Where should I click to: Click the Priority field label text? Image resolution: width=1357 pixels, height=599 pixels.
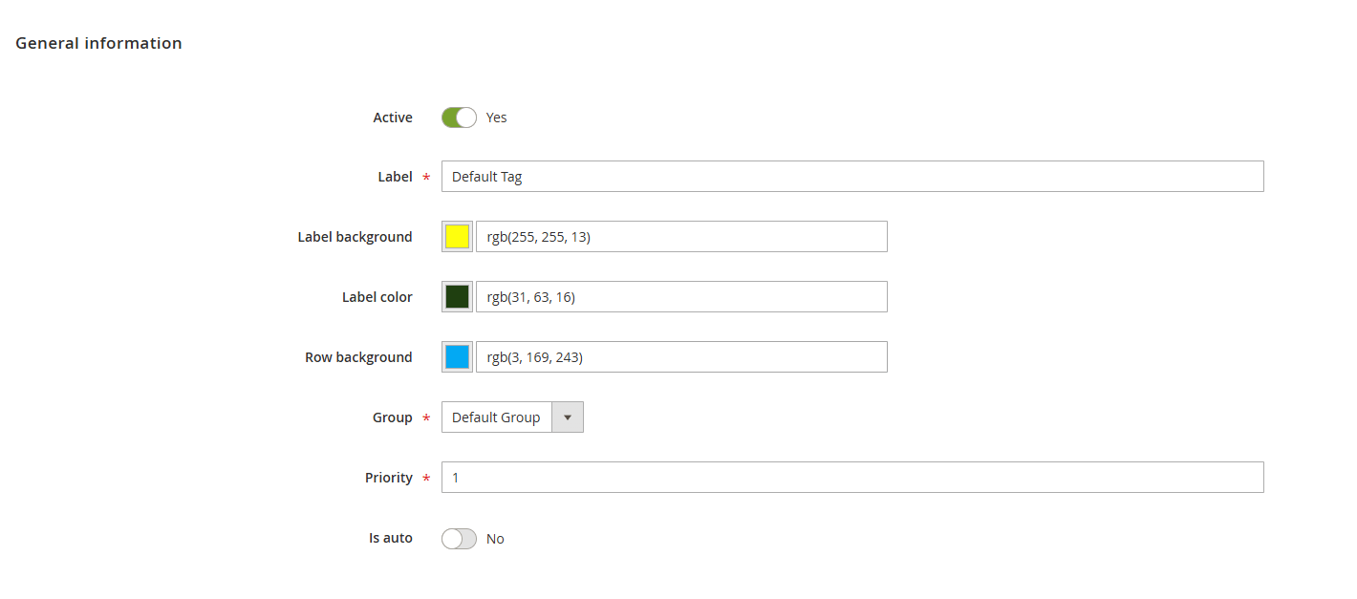click(x=389, y=477)
